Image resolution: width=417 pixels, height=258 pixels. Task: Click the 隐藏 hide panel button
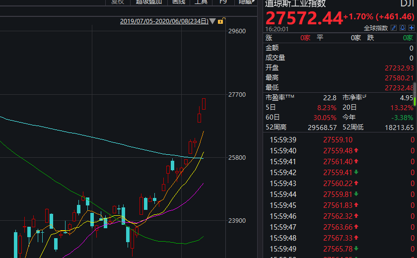[x=246, y=2]
